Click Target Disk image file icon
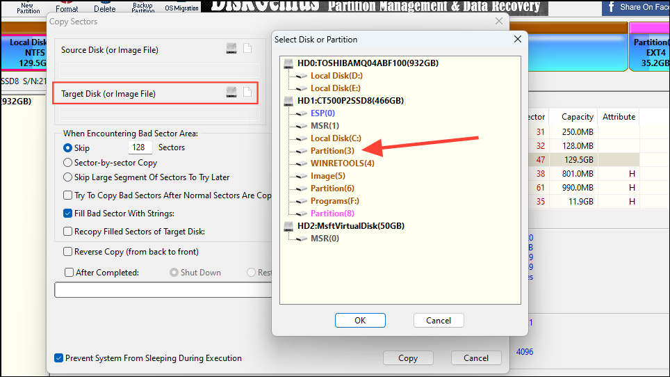Image resolution: width=670 pixels, height=377 pixels. click(247, 92)
